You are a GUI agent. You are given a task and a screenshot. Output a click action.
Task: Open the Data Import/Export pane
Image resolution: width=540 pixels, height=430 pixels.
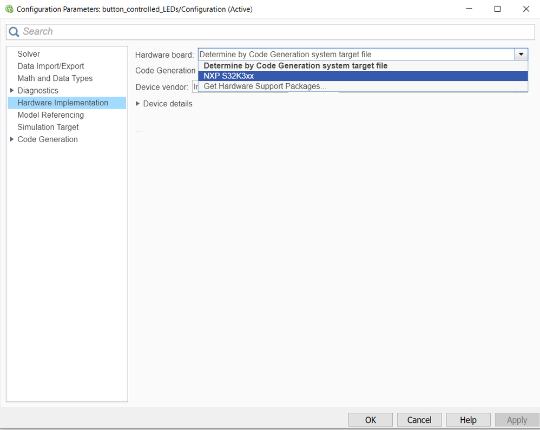point(51,66)
